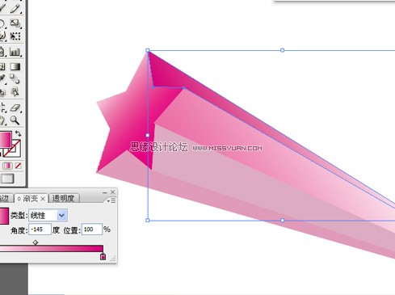Select the Gradient tool in toolbox

[15, 66]
